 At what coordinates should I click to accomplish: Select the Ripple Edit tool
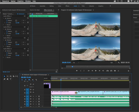pos(11,76)
